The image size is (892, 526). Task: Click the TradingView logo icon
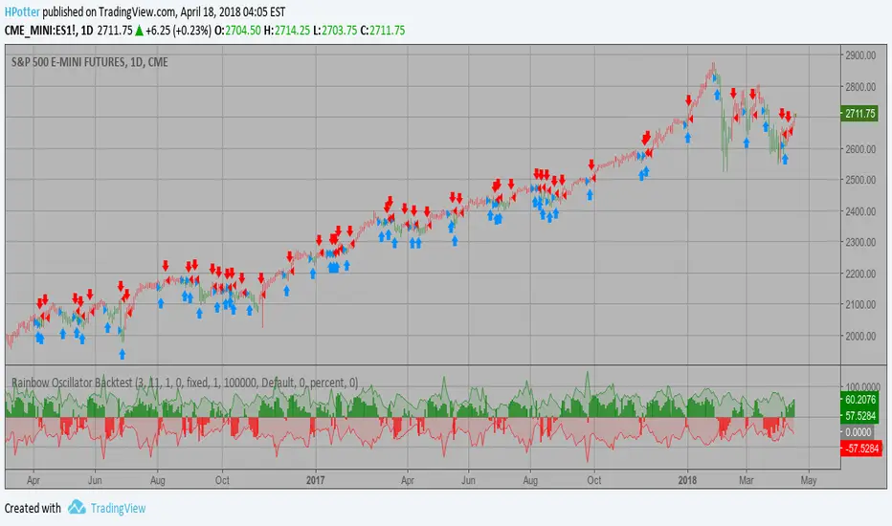point(77,507)
